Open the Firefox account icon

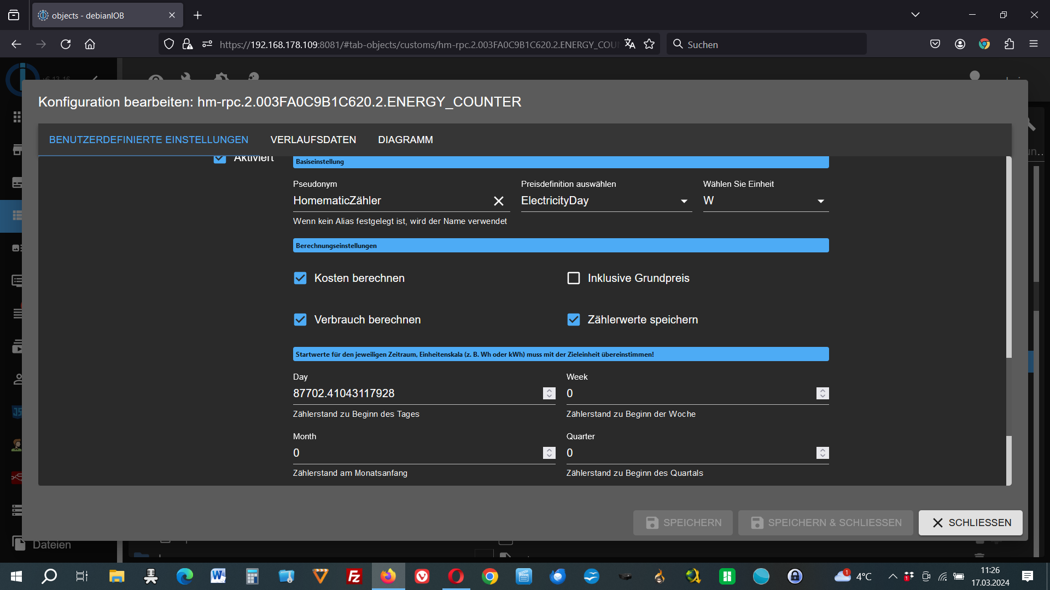pyautogui.click(x=960, y=44)
